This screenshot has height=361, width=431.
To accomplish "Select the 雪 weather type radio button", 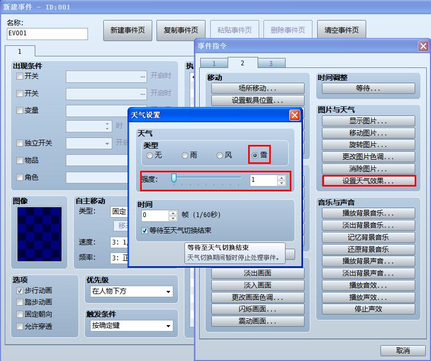I will pos(255,155).
